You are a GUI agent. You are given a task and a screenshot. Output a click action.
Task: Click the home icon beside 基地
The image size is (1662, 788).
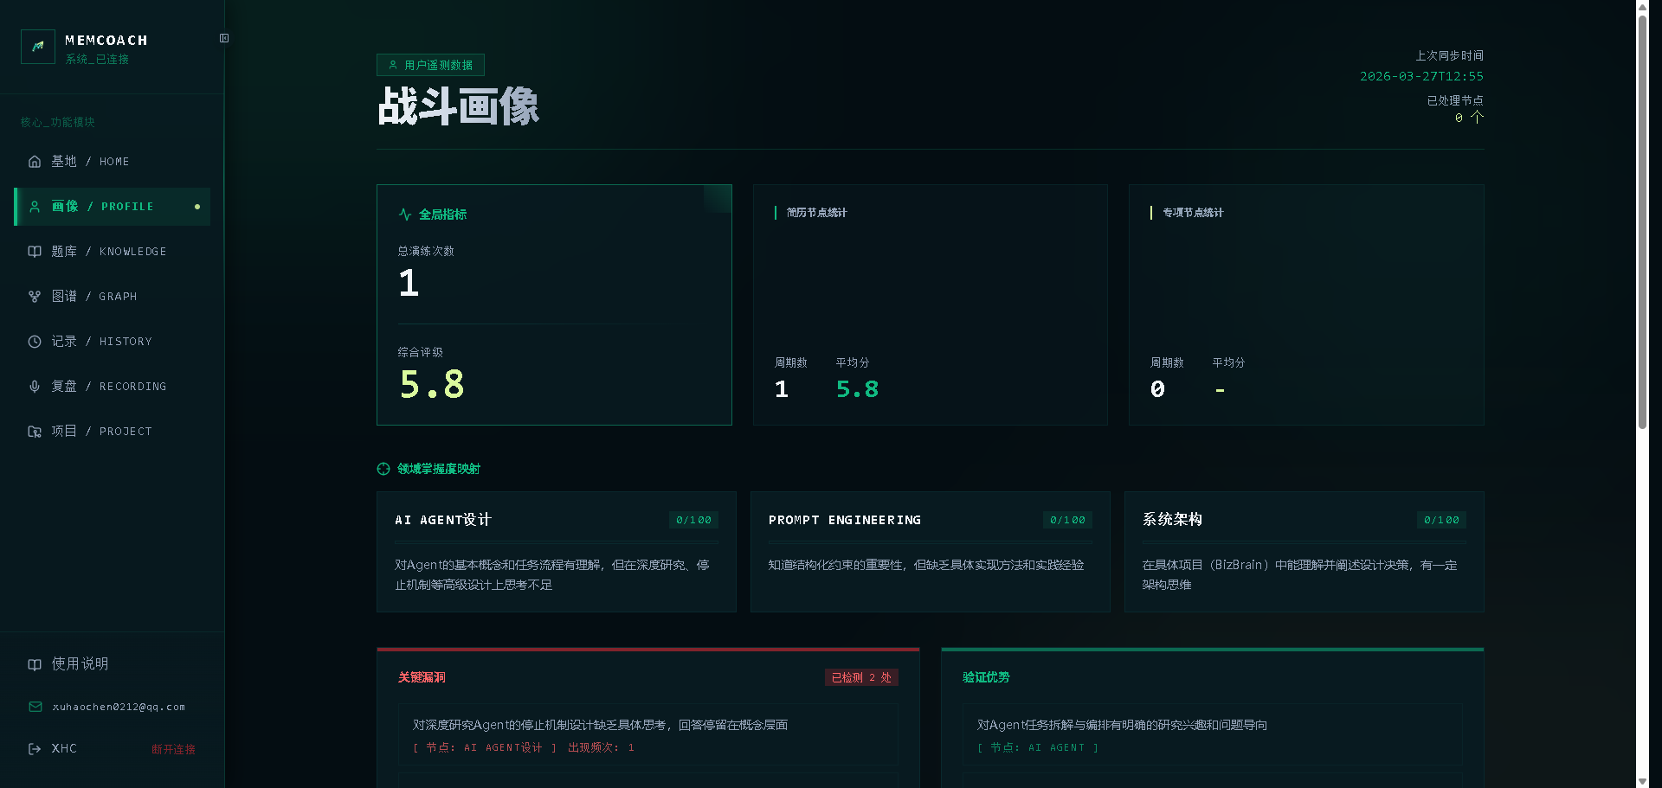(35, 162)
